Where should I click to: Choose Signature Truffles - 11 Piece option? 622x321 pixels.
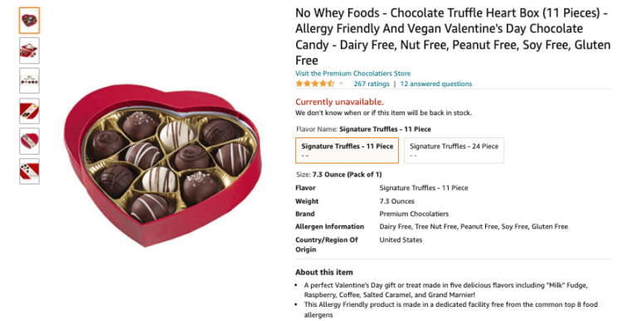click(x=347, y=151)
